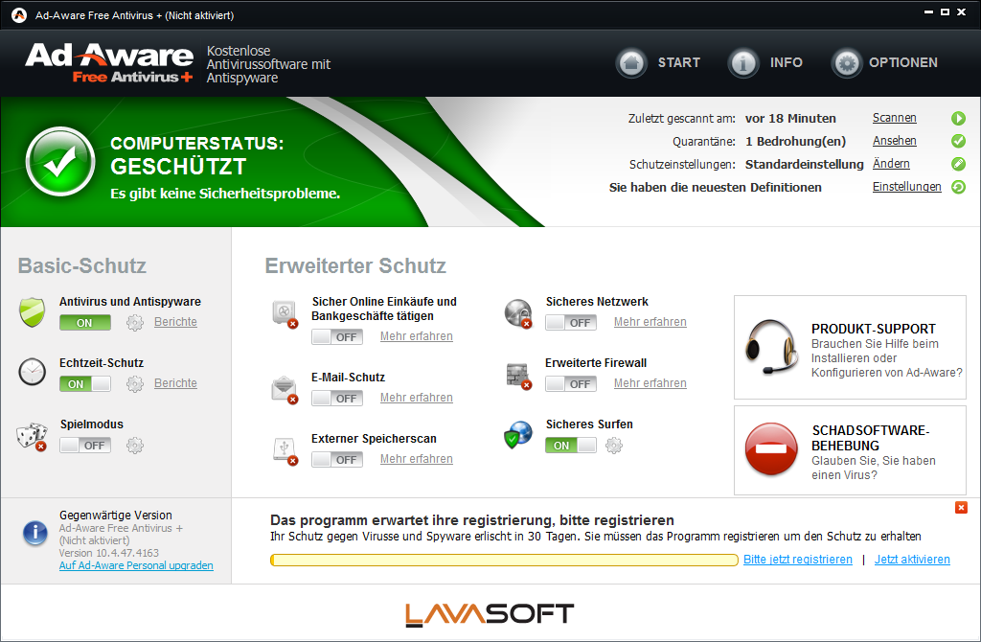Disable the Sicheres Surfen toggle
The image size is (981, 642).
coord(571,446)
